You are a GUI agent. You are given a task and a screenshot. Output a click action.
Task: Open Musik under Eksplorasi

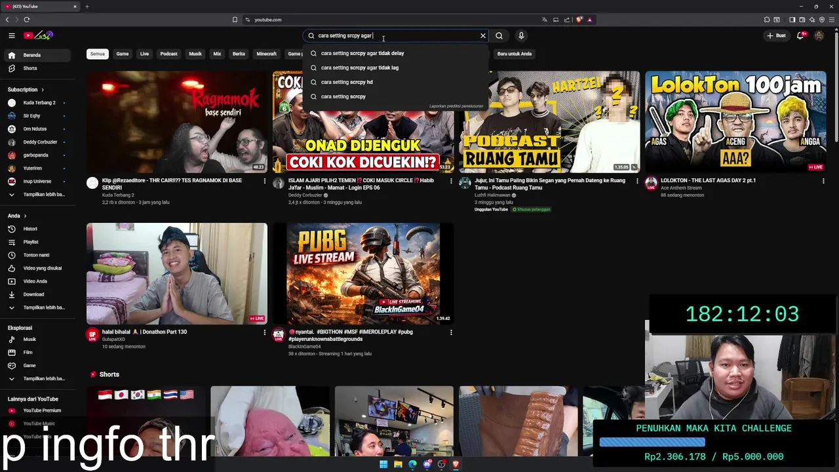coord(37,340)
